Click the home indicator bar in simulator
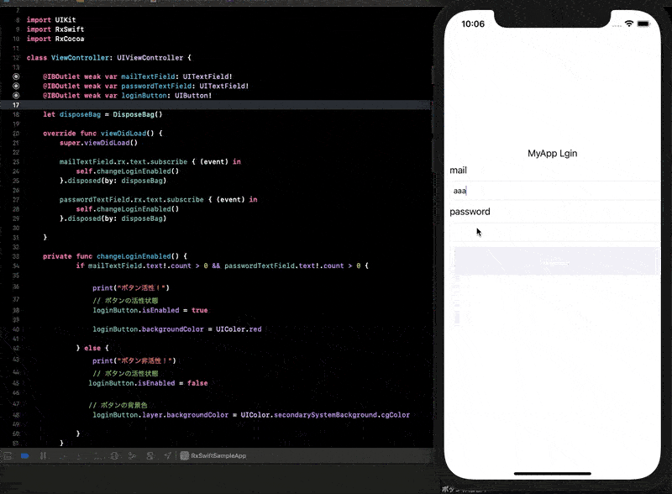 tap(553, 474)
